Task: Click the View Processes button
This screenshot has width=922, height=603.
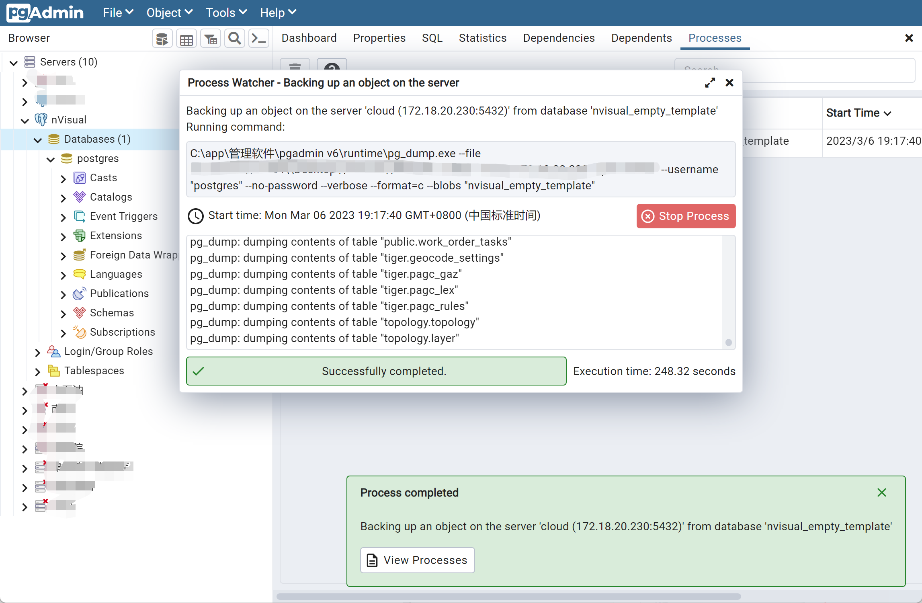Action: 417,560
